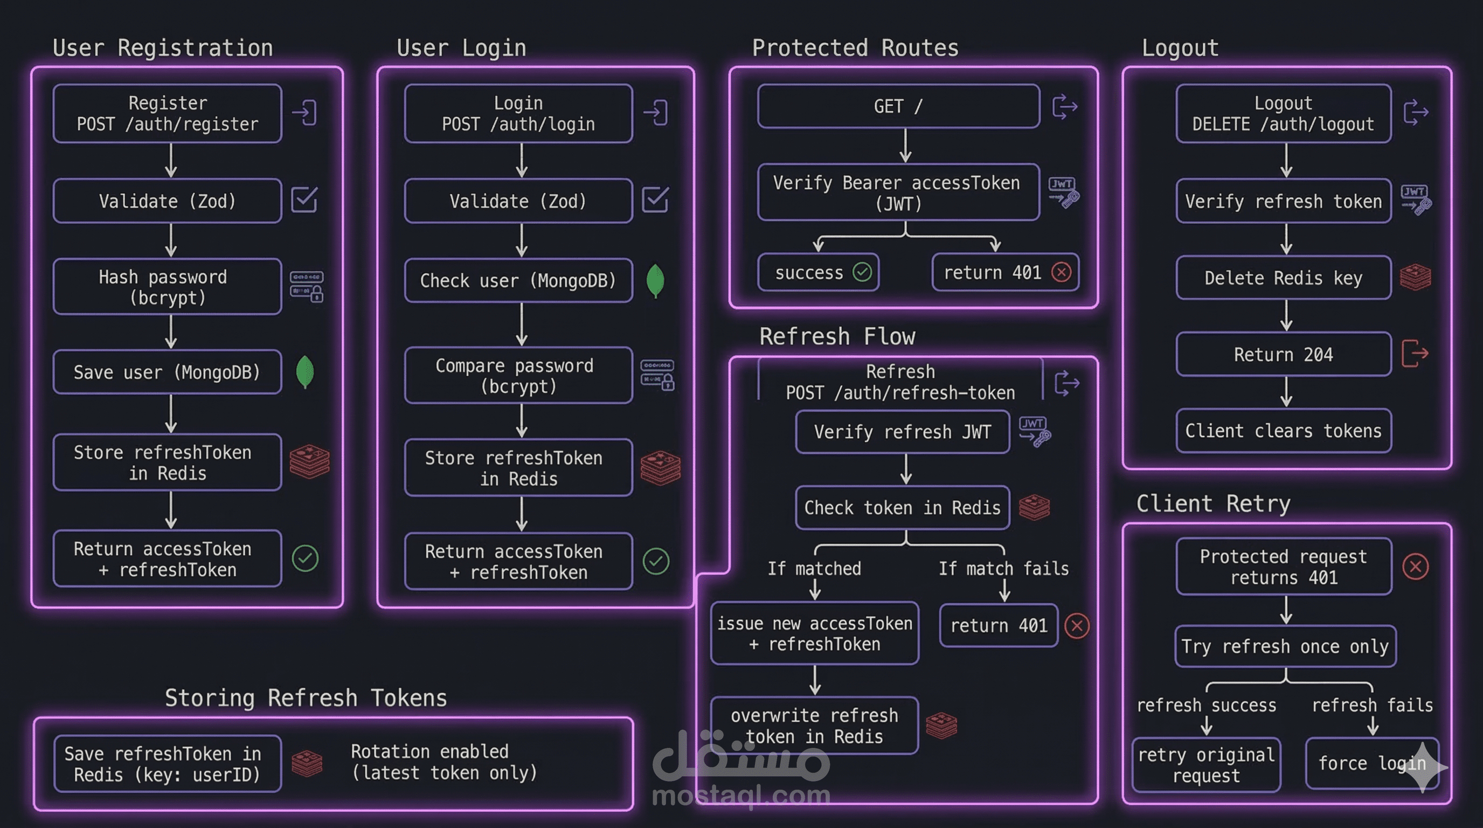Click the password lock icon beside Hash password
Screen dimensions: 1483x828
306,286
